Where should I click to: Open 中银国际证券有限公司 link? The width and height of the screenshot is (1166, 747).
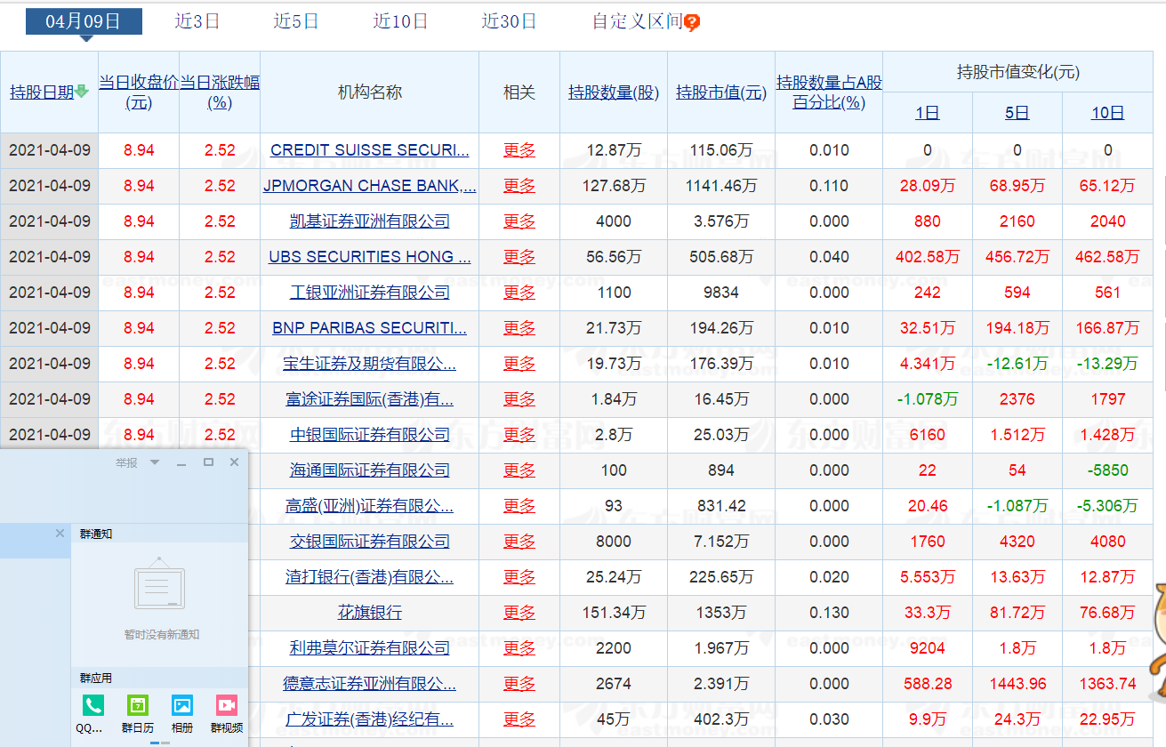(x=370, y=435)
